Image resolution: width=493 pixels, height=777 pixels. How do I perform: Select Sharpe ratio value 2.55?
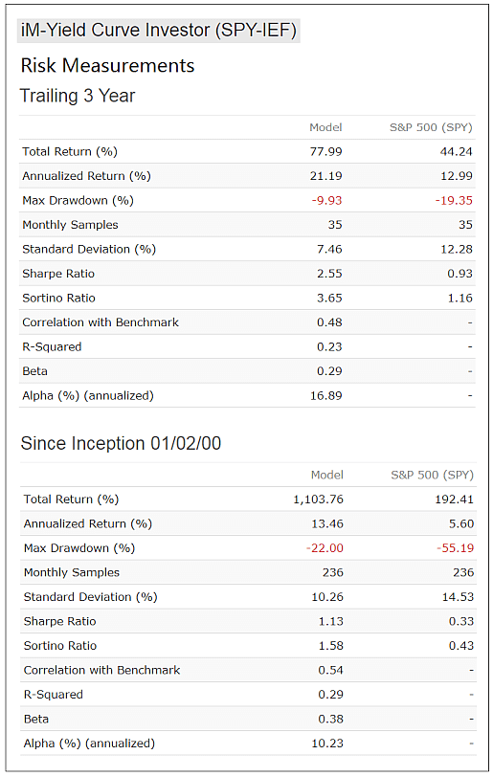pos(330,274)
